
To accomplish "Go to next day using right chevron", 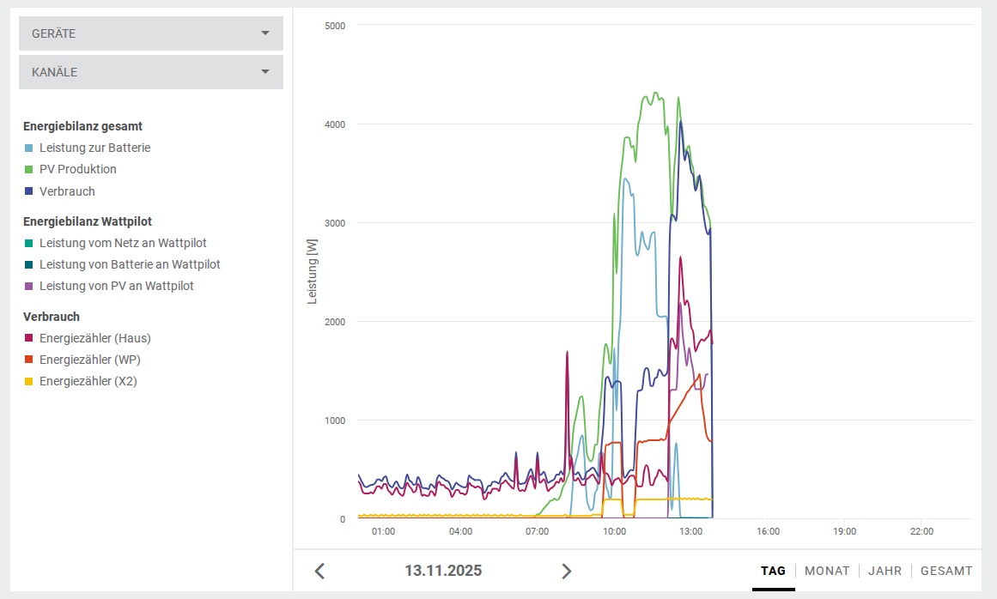I will (566, 571).
